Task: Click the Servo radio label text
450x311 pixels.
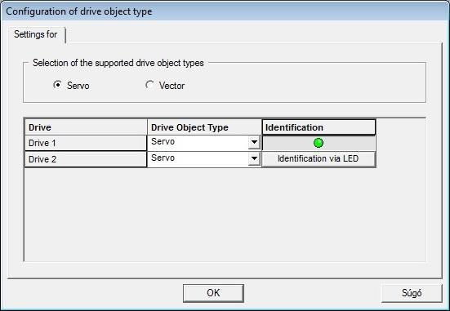Action: [x=78, y=86]
